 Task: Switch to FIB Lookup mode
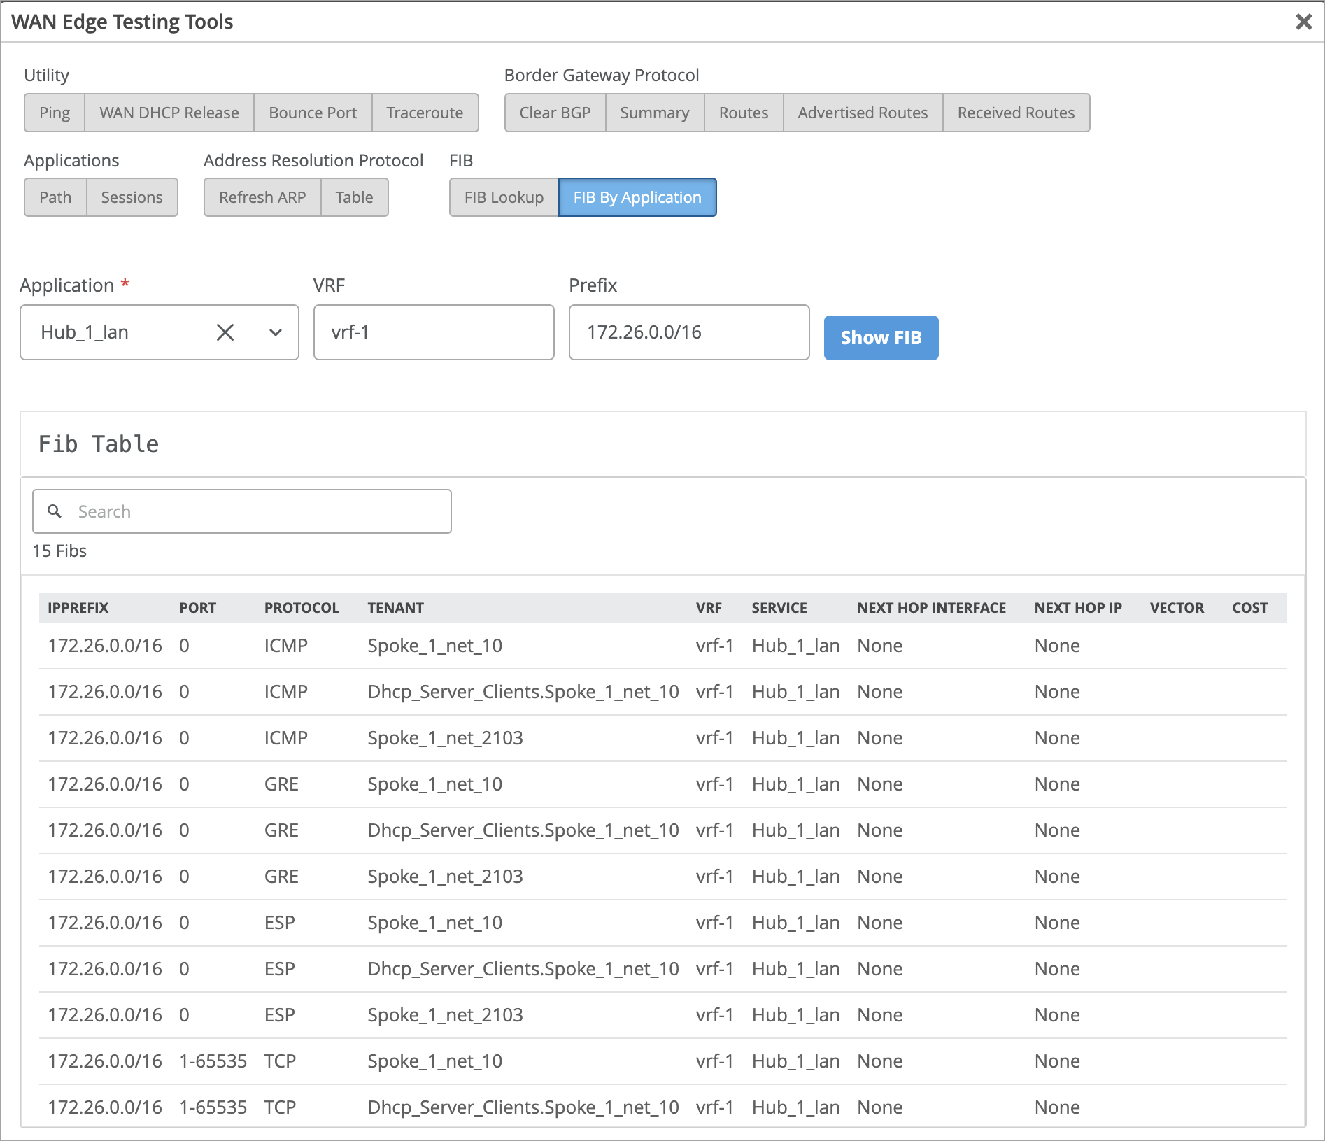point(504,197)
